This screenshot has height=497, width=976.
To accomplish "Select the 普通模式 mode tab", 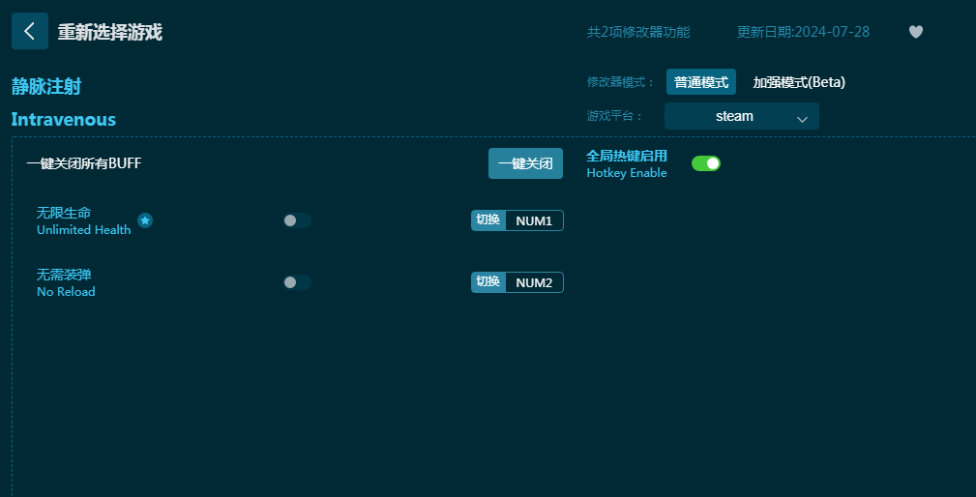I will 701,82.
